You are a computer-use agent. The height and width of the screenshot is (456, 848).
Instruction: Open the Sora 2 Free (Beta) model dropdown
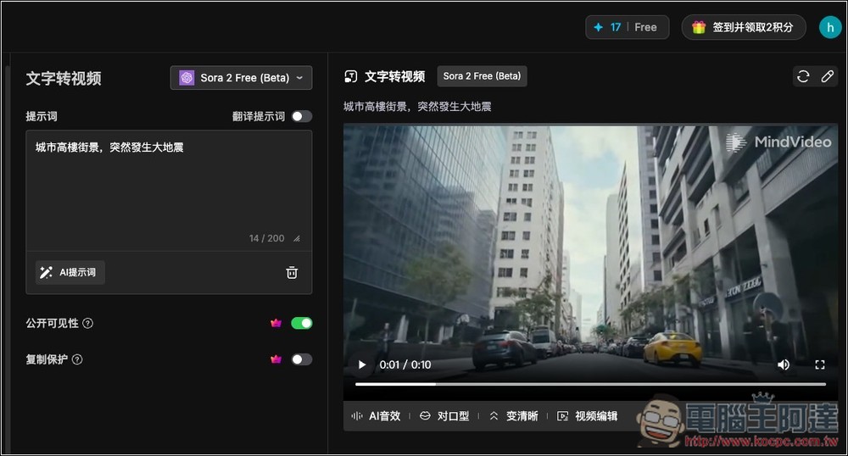pos(241,78)
